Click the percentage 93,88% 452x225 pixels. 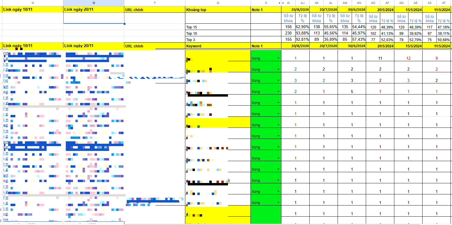point(302,33)
